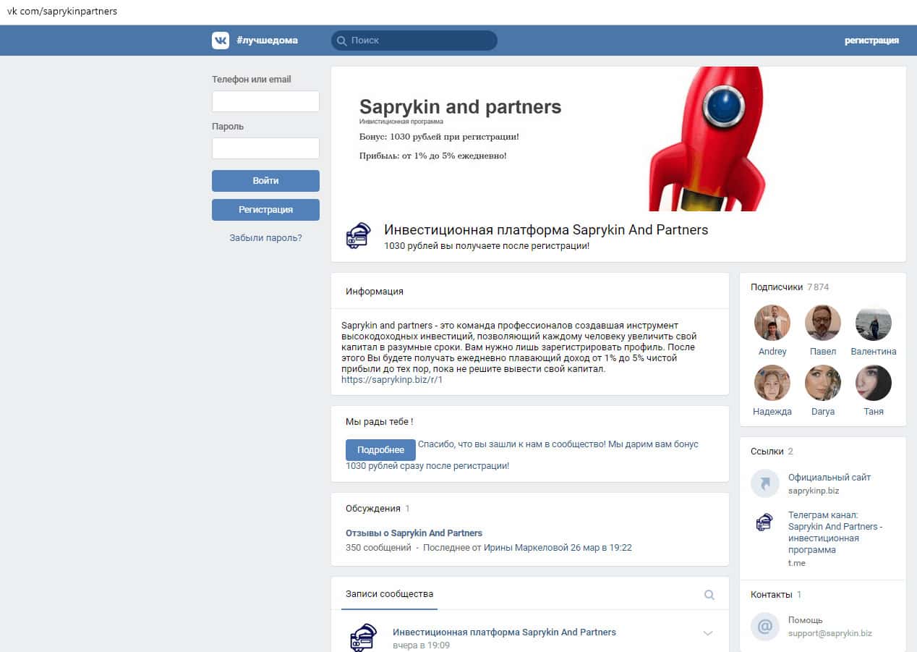This screenshot has height=652, width=917.
Task: Click the Telegram channel link icon
Action: [x=765, y=522]
